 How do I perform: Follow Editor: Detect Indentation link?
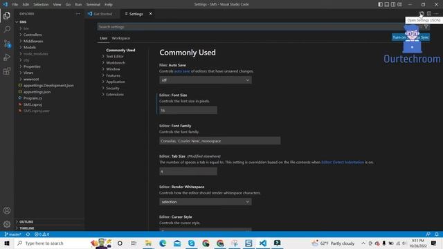tap(343, 163)
